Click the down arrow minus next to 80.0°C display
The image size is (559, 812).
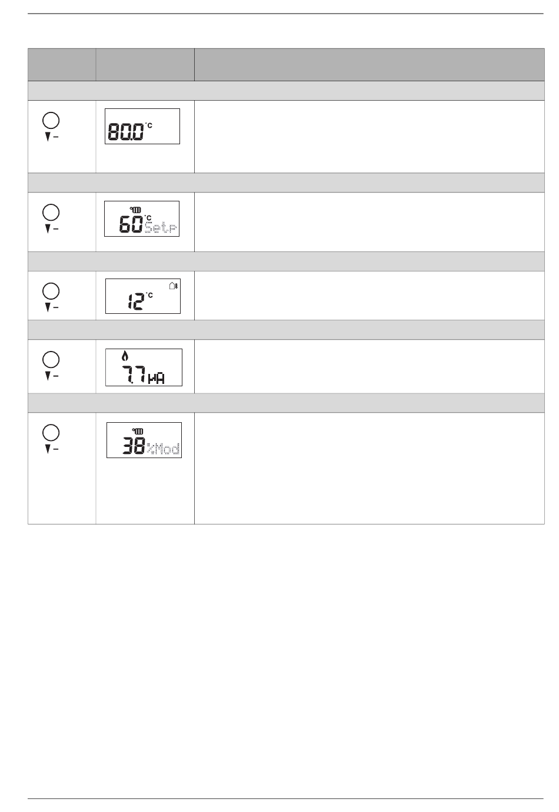coord(52,137)
